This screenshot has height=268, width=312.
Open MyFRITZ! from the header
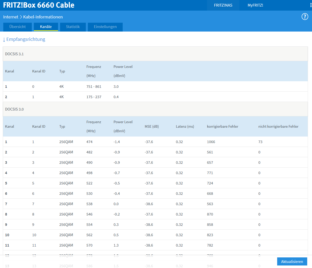(x=255, y=5)
